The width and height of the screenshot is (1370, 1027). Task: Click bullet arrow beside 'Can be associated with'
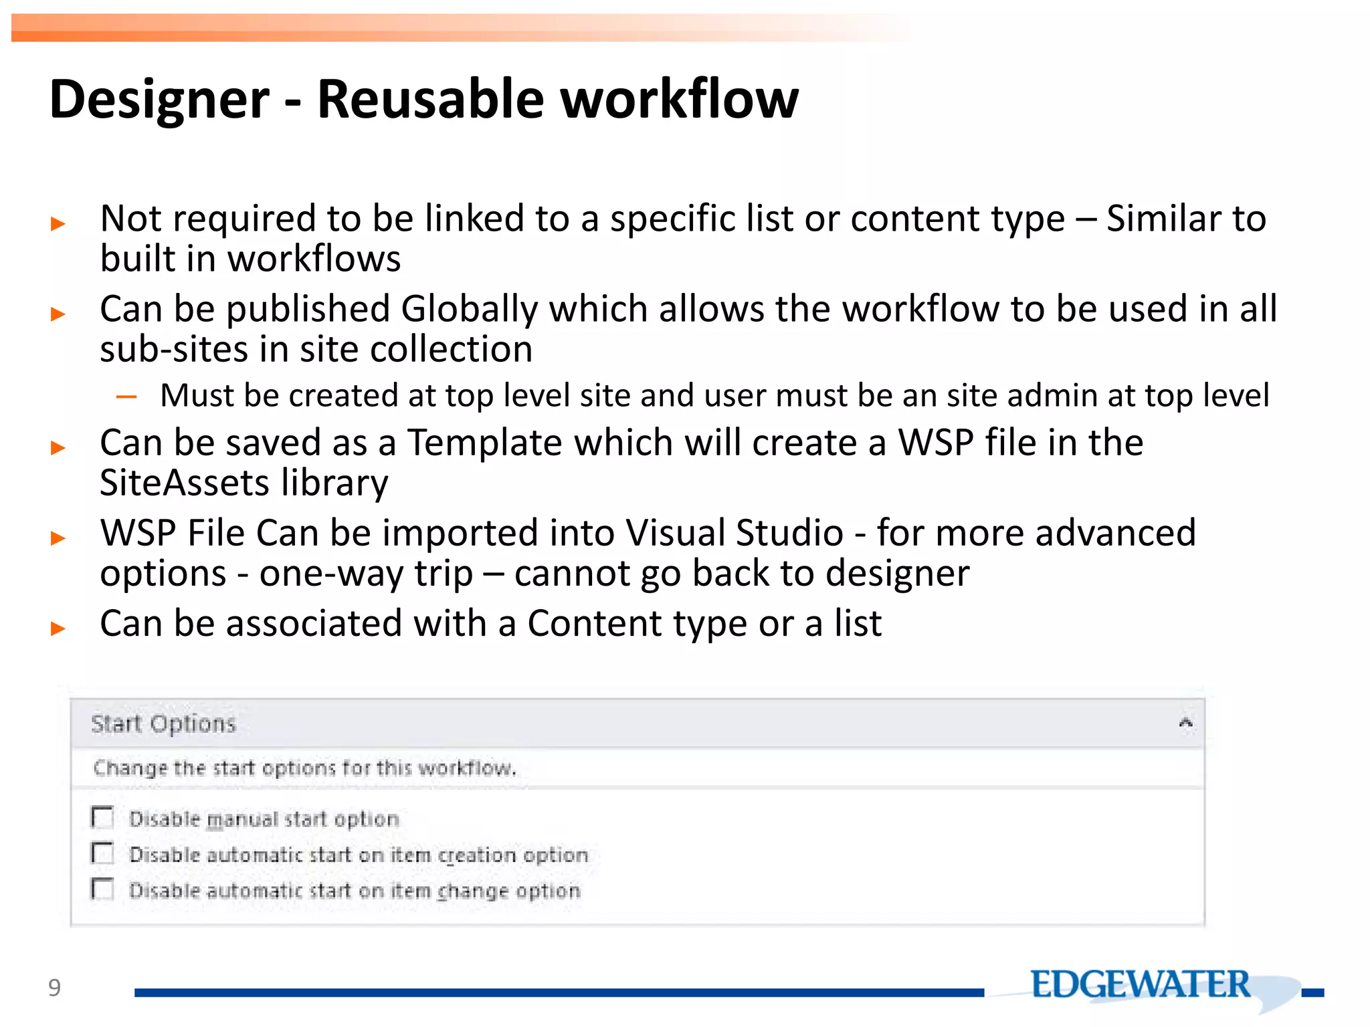click(58, 629)
